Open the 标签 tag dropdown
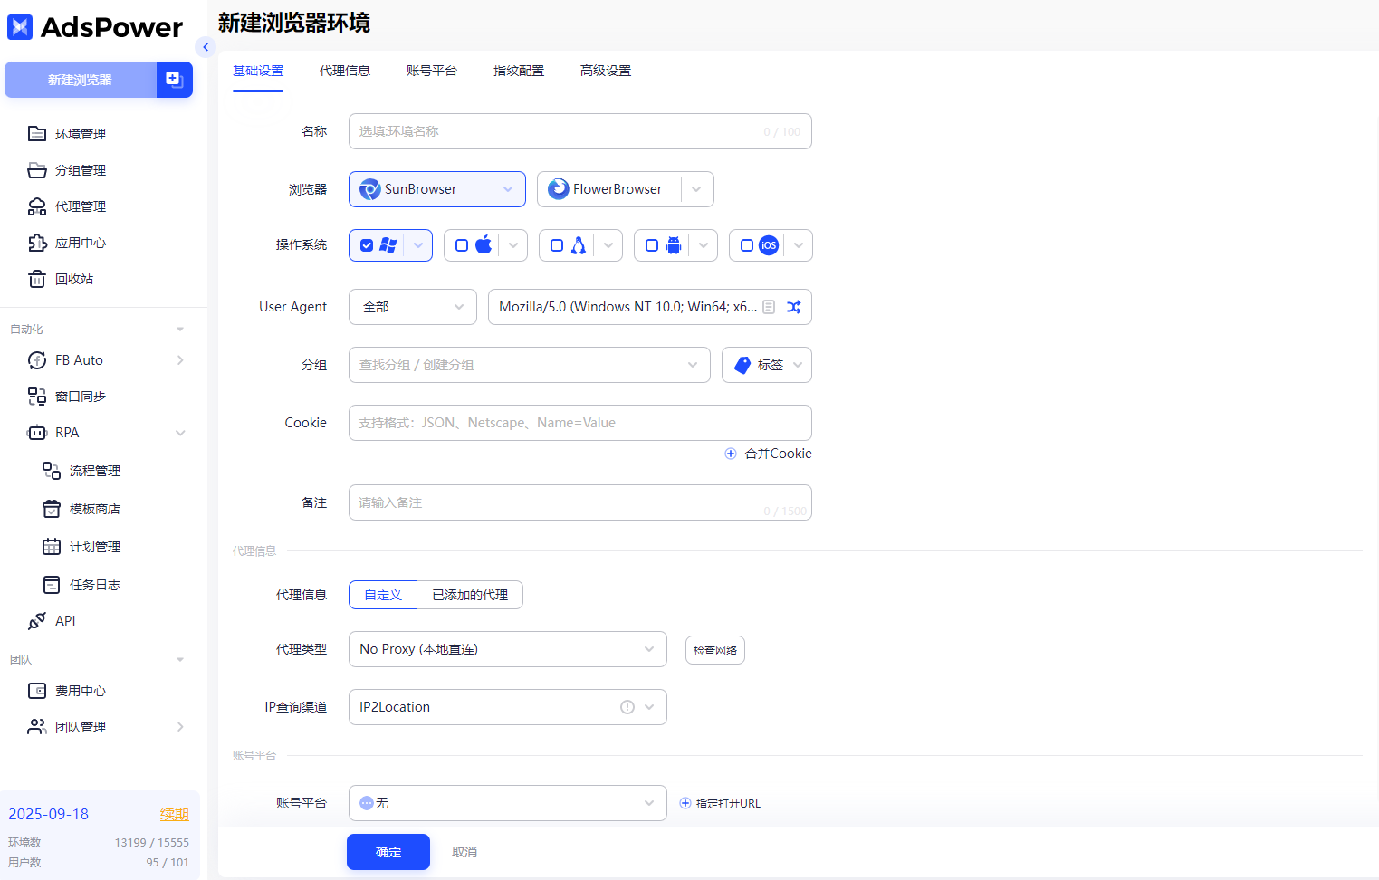Image resolution: width=1379 pixels, height=880 pixels. [x=767, y=365]
